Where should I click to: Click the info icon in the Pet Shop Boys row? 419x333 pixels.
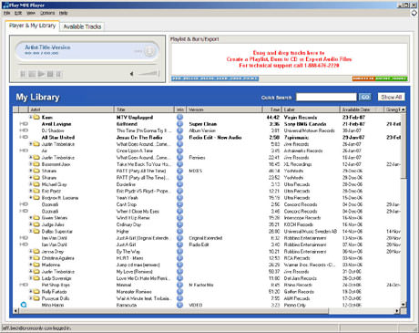(179, 285)
